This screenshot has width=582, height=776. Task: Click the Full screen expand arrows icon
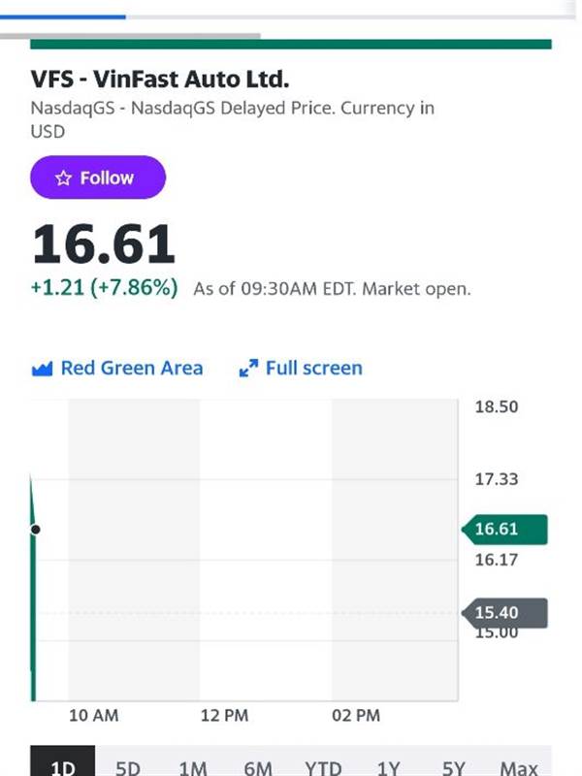pos(248,369)
